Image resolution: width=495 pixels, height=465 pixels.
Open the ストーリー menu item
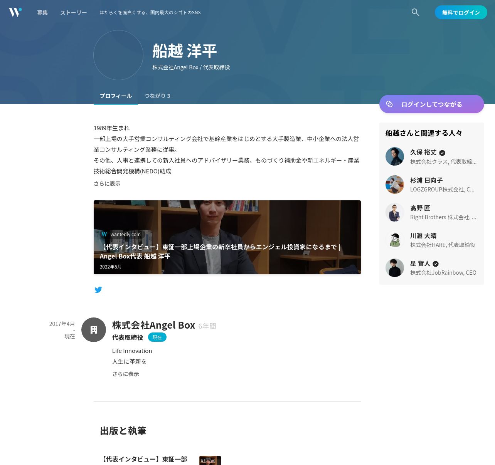tap(74, 13)
